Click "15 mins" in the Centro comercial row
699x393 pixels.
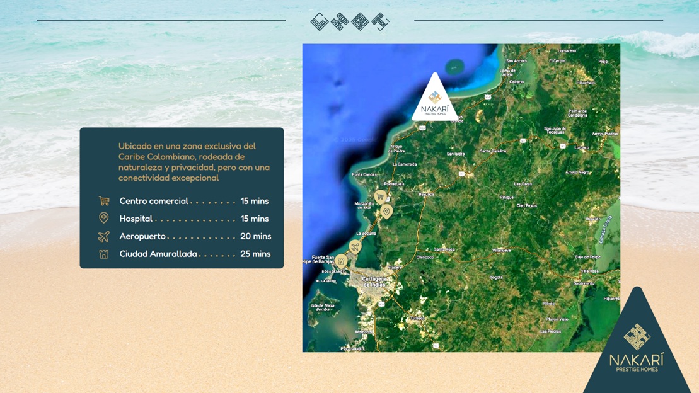(x=255, y=201)
